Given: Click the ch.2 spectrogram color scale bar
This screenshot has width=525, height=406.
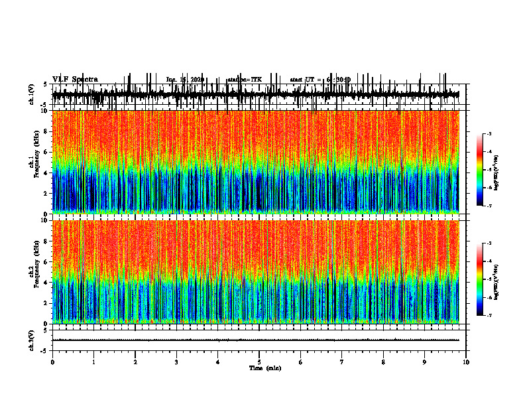Looking at the screenshot, I should [480, 279].
